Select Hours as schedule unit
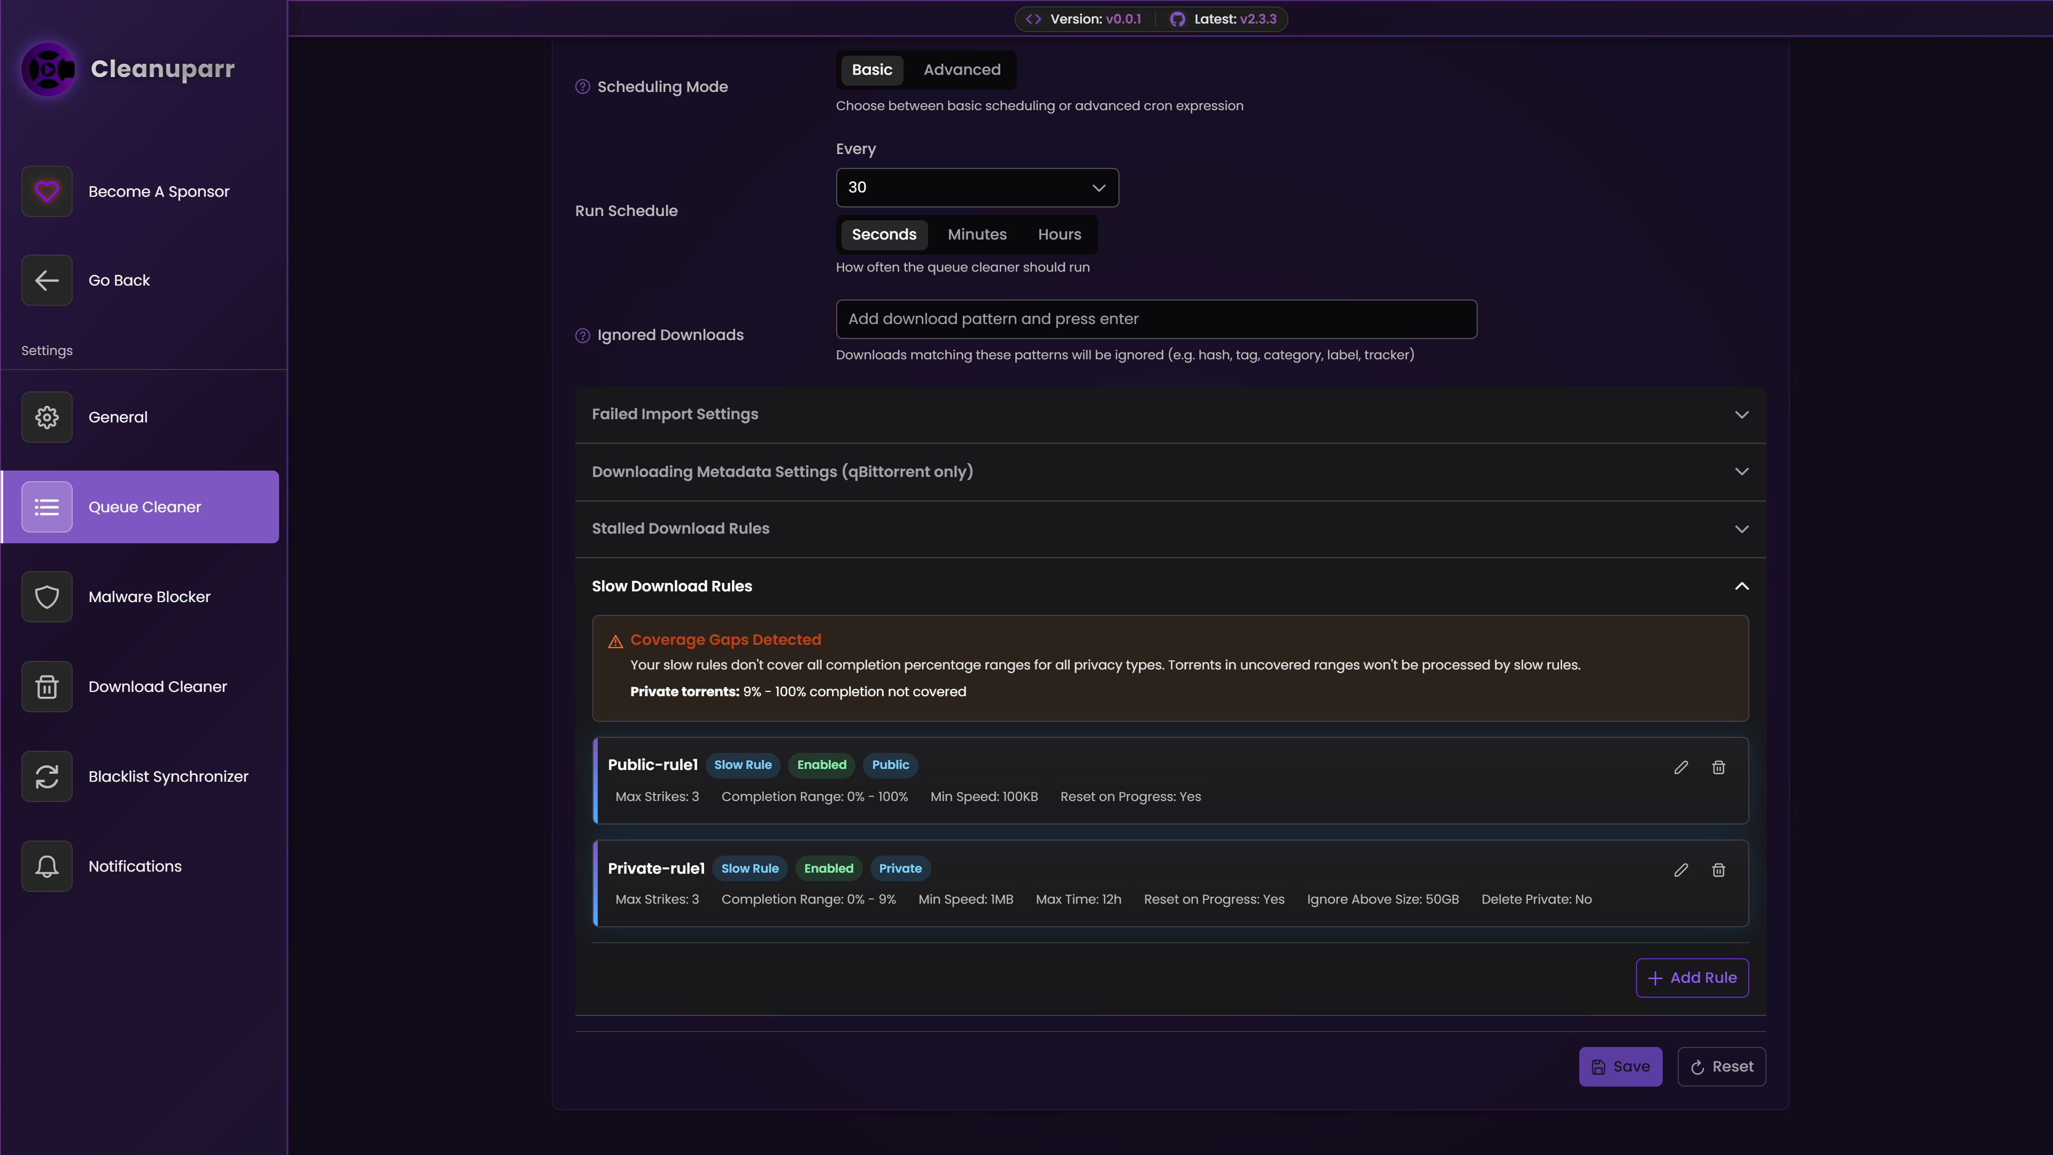 tap(1059, 234)
